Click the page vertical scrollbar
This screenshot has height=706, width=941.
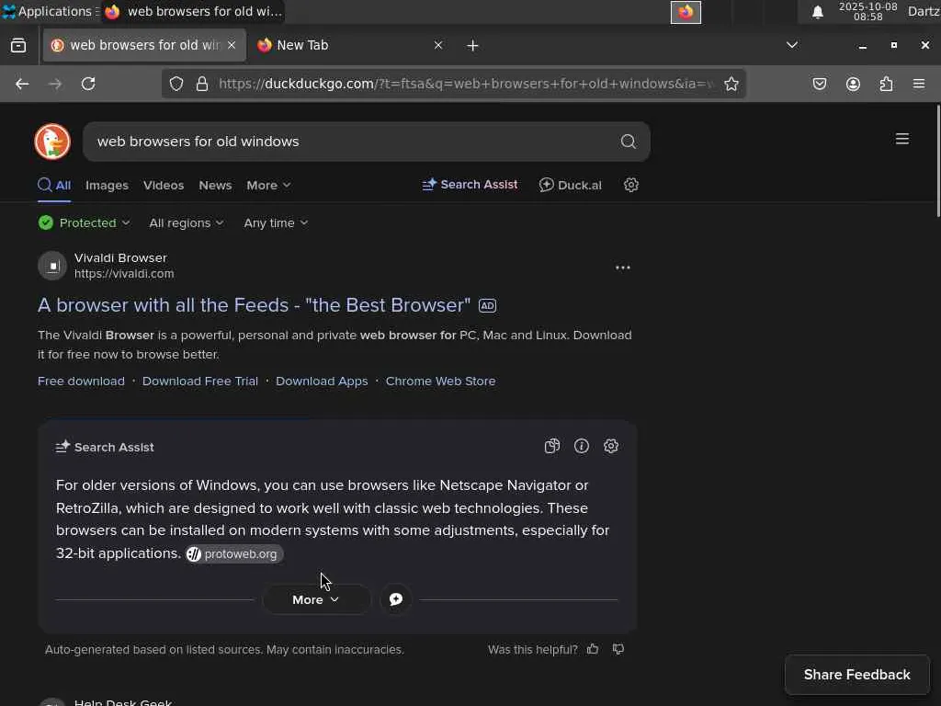(936, 161)
